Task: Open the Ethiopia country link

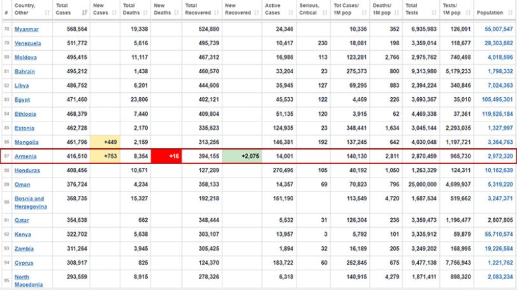Action: click(x=25, y=114)
